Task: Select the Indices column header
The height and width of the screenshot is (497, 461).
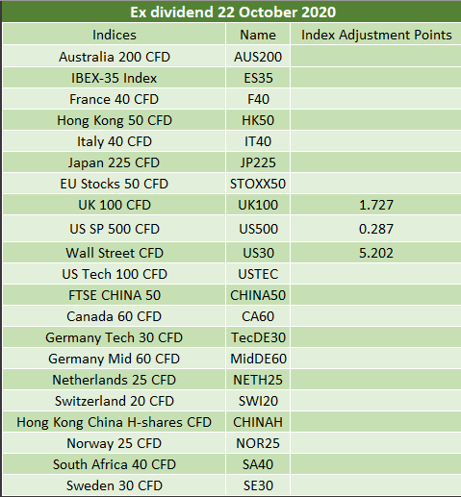Action: 115,35
